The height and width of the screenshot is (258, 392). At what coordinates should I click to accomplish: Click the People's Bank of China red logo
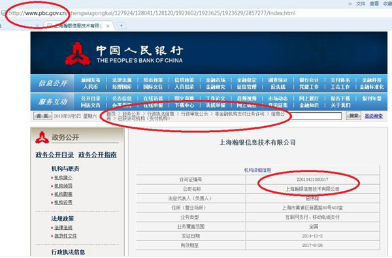click(77, 54)
